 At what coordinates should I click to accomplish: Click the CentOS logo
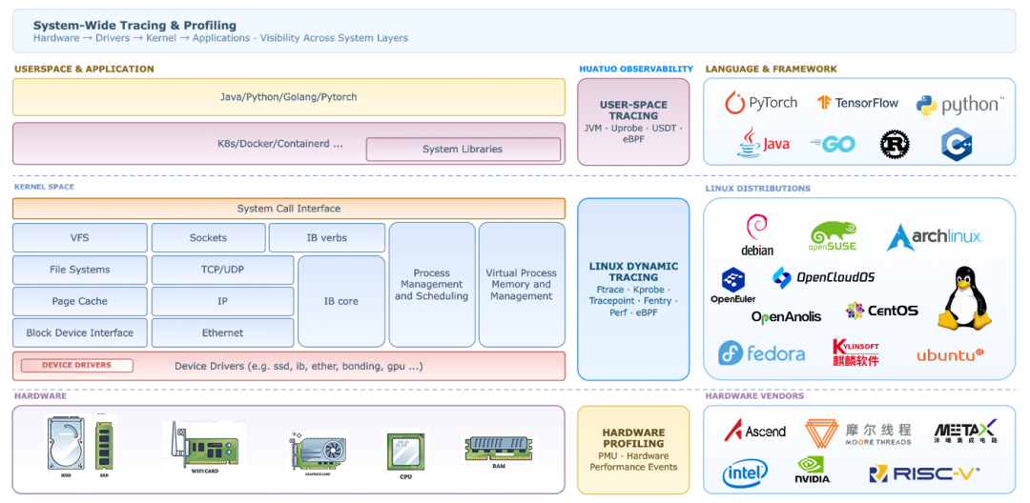[882, 311]
